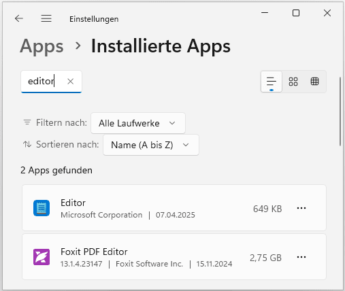Select the Foxit PDF Editor name
Image resolution: width=345 pixels, height=291 pixels.
[x=94, y=252]
